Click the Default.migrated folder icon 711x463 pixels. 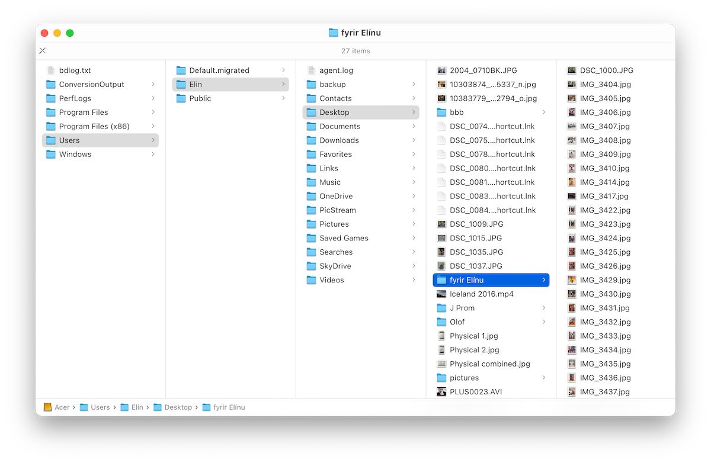point(181,70)
